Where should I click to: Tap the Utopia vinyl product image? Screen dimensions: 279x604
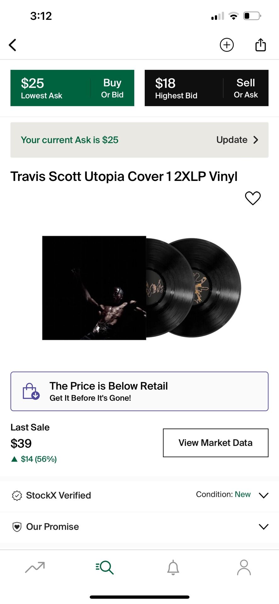click(142, 288)
